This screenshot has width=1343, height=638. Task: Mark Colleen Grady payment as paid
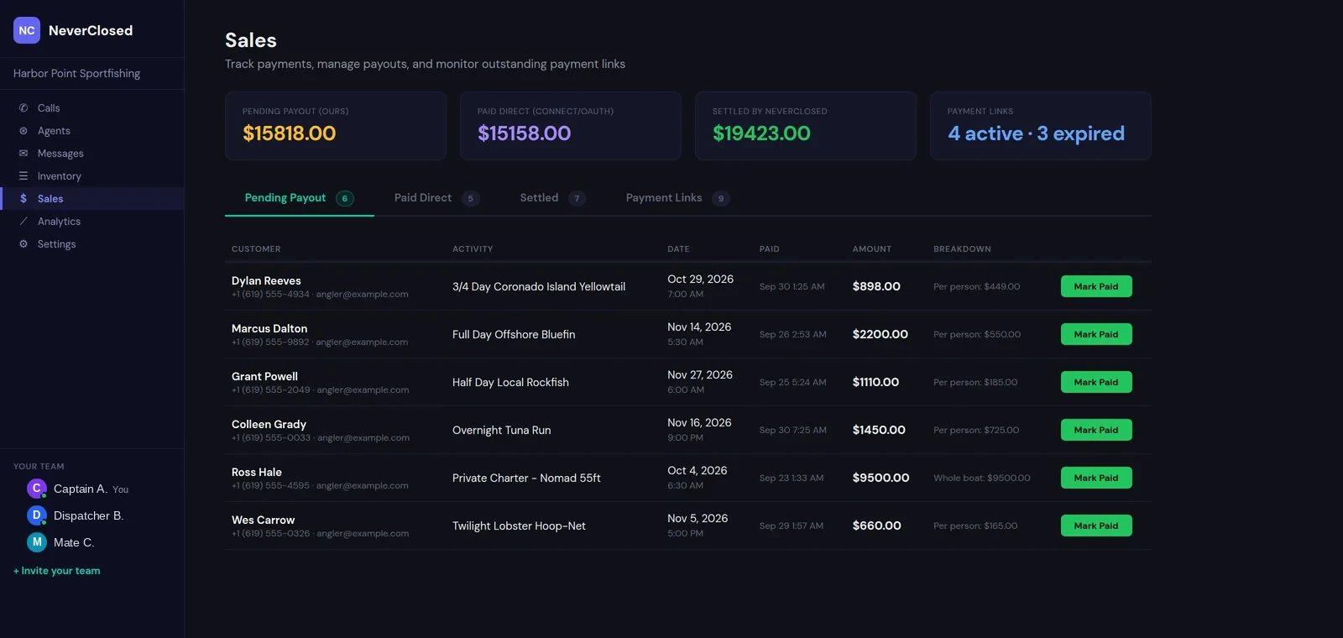tap(1096, 430)
